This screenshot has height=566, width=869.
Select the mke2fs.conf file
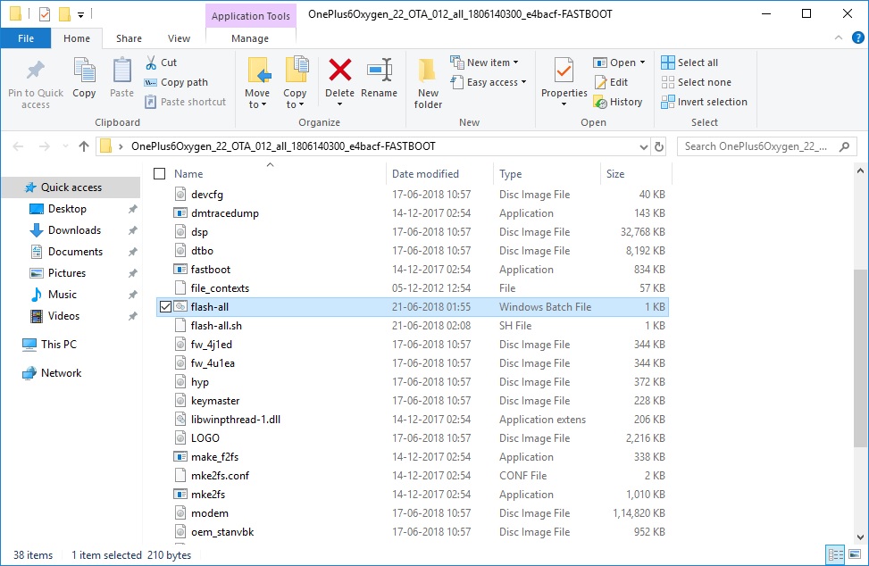(x=413, y=476)
